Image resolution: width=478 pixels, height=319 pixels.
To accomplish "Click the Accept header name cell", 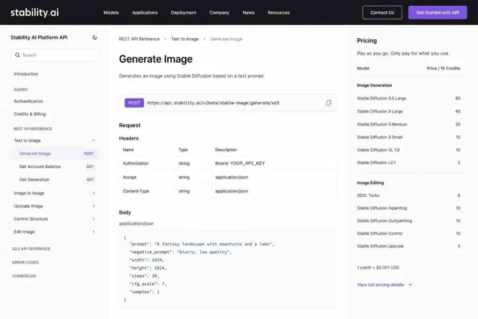I will [130, 177].
